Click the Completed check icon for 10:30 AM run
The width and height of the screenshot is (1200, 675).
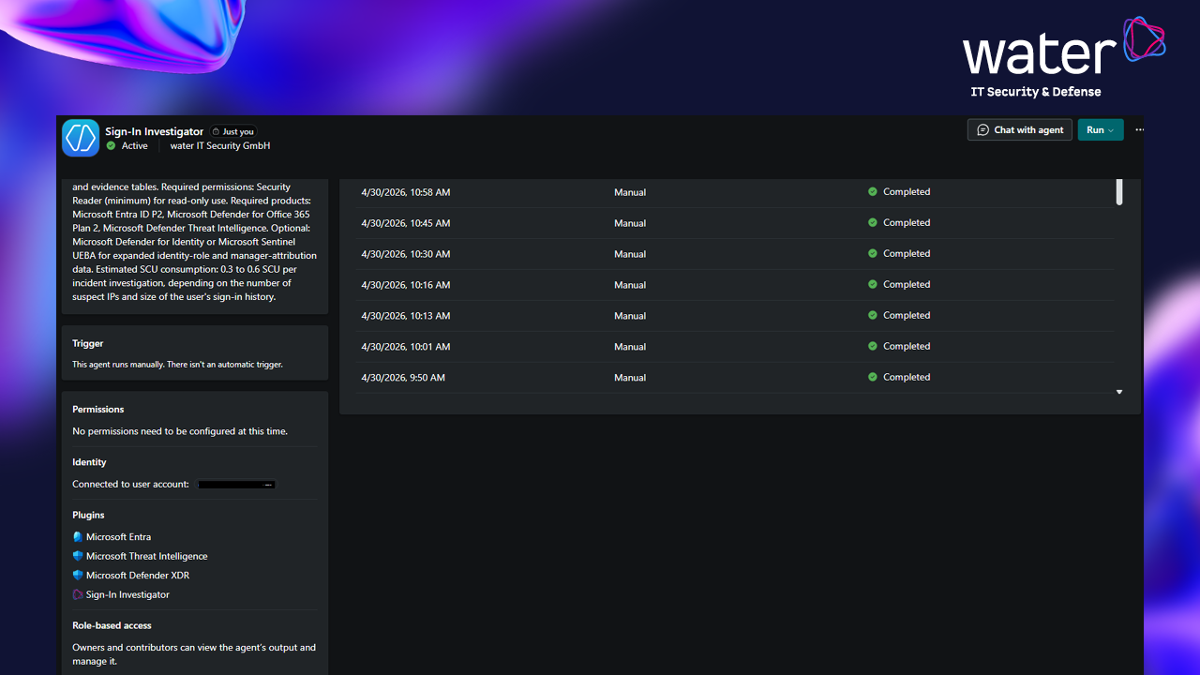click(x=873, y=253)
